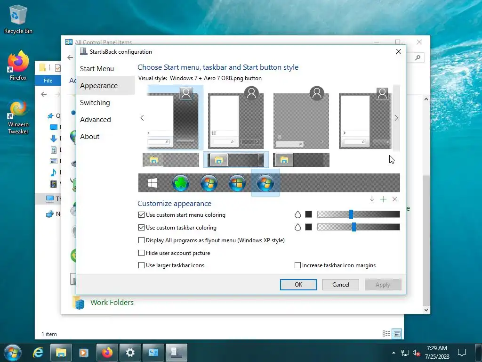Open the start menu color swatch
Viewport: 482px width, 362px height.
coord(309,214)
